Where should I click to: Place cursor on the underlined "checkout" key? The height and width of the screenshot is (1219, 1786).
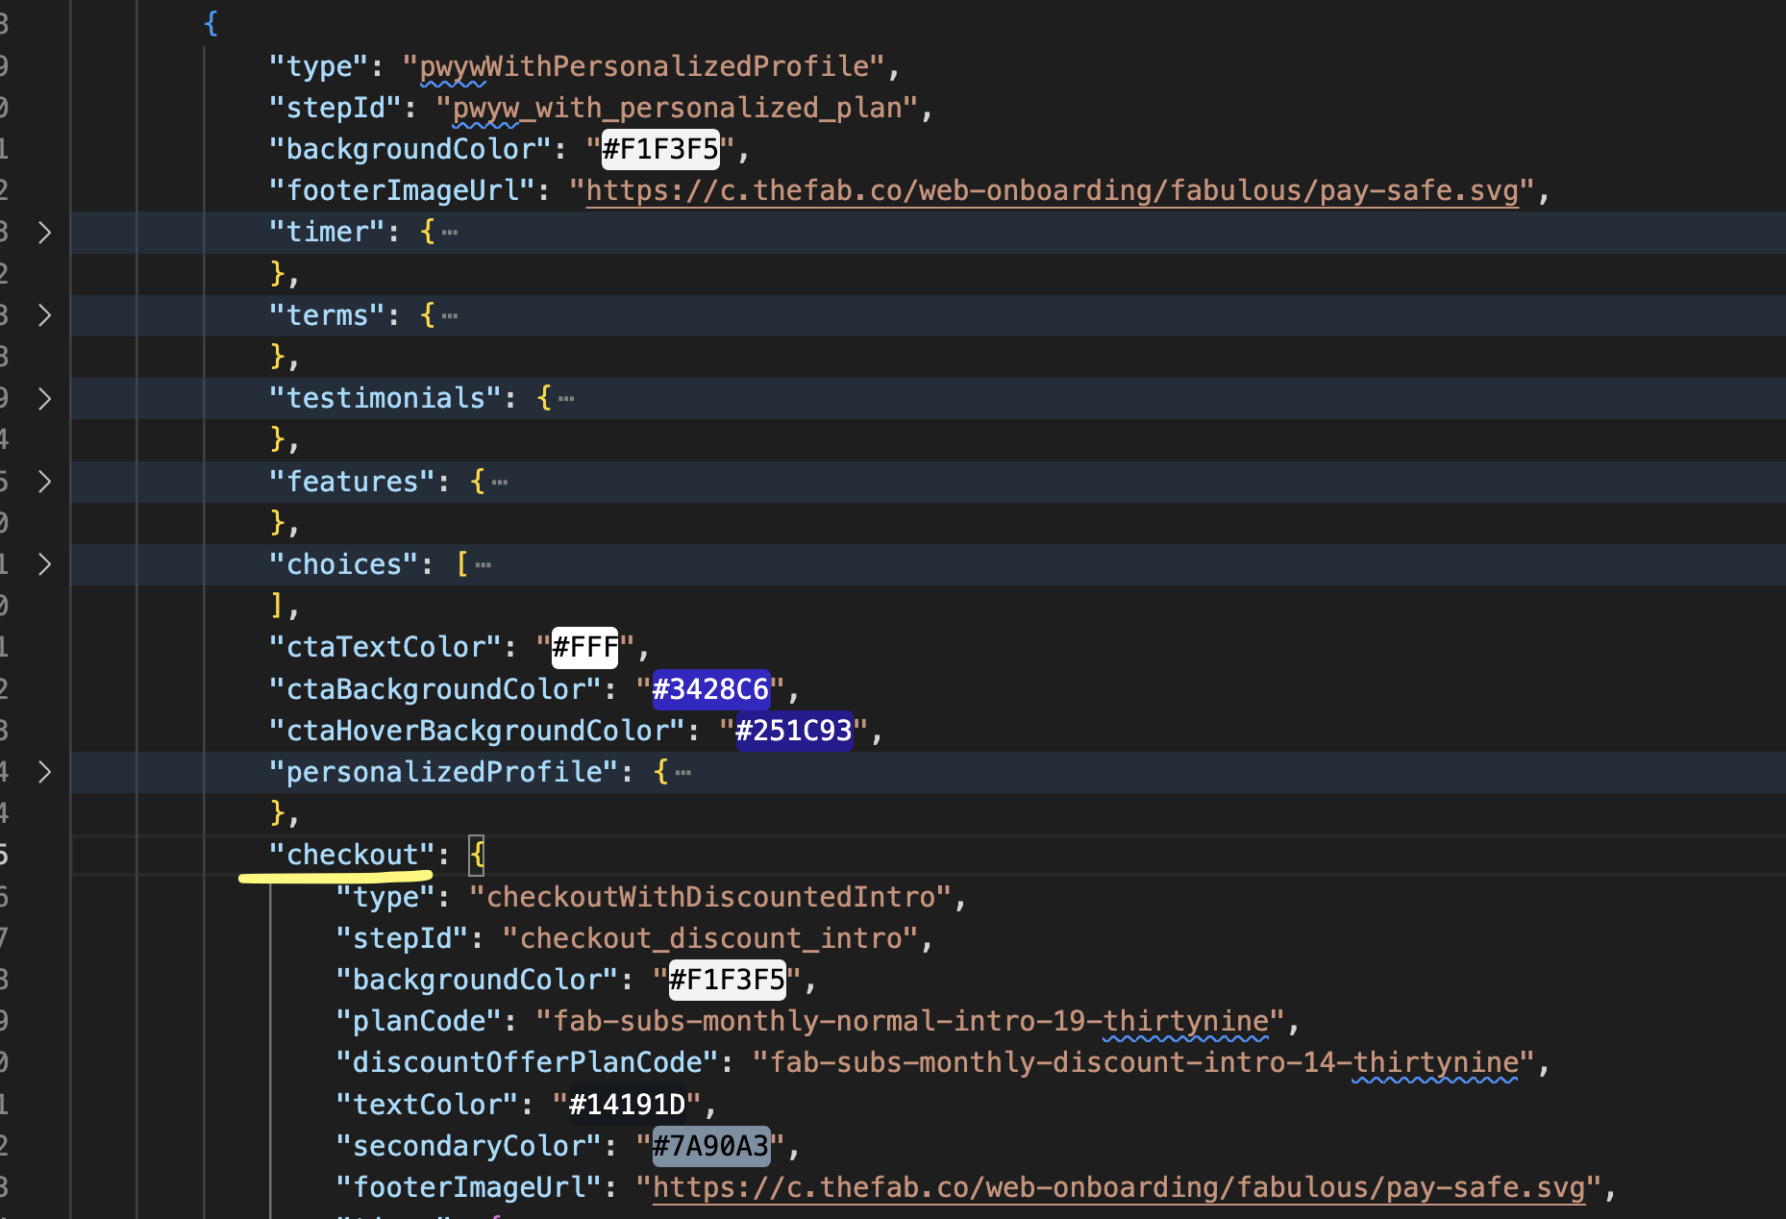(352, 855)
